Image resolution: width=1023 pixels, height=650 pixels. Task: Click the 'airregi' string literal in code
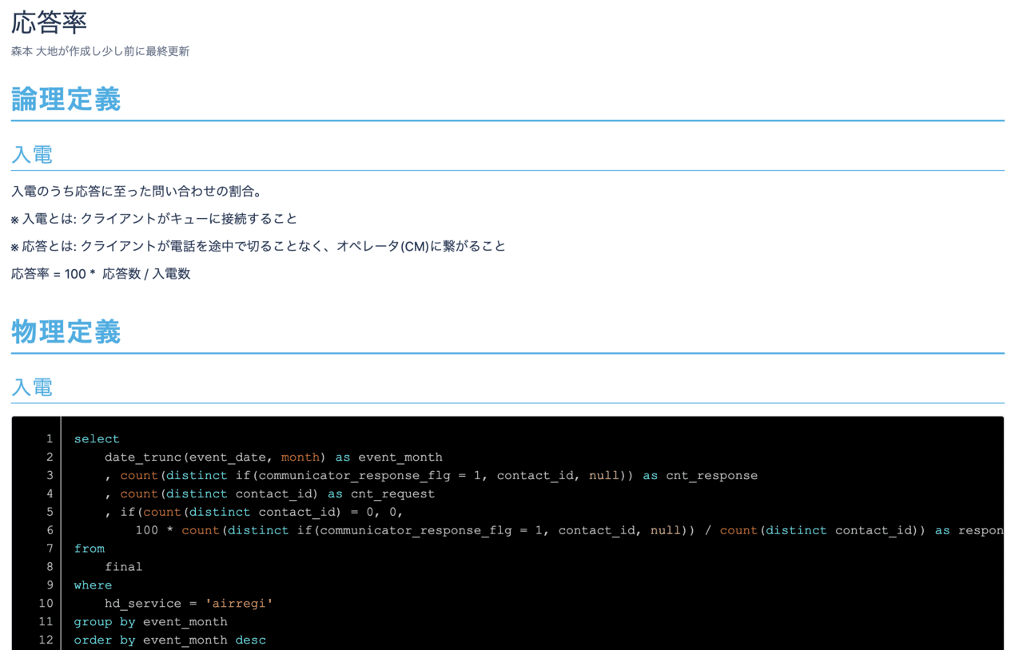pyautogui.click(x=239, y=604)
